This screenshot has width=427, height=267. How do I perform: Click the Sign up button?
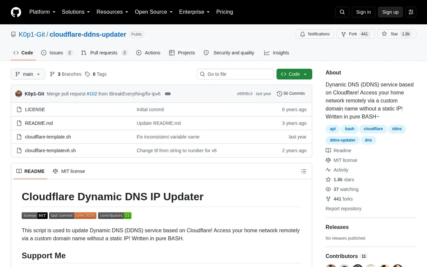click(x=390, y=12)
